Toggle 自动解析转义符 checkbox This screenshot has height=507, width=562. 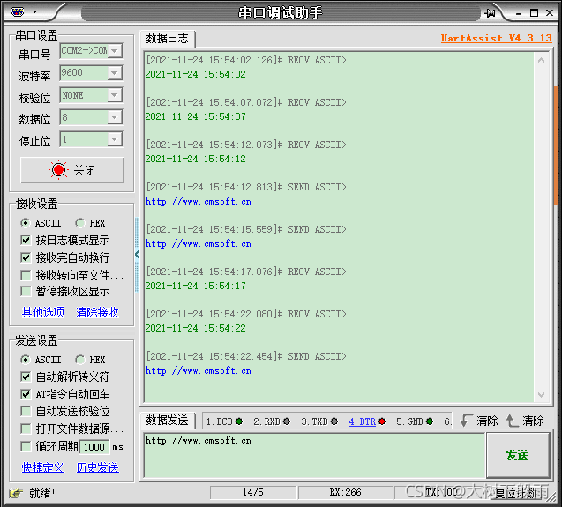pos(26,377)
